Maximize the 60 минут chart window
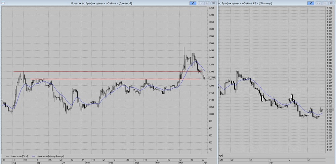 [x=325, y=3]
